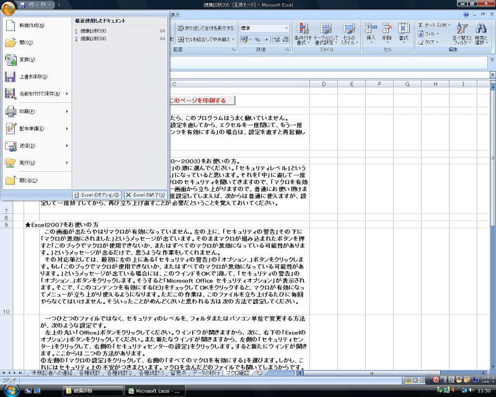The image size is (496, 397).
Task: Open the 配置 group dialog launcher
Action: [234, 50]
